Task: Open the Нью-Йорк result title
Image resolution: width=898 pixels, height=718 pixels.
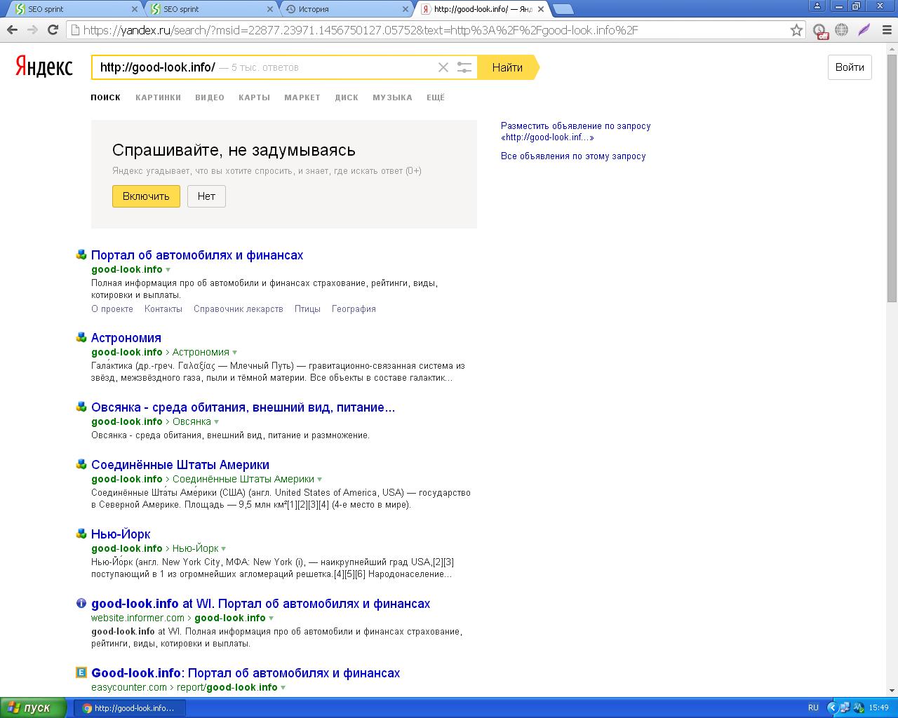Action: click(121, 534)
